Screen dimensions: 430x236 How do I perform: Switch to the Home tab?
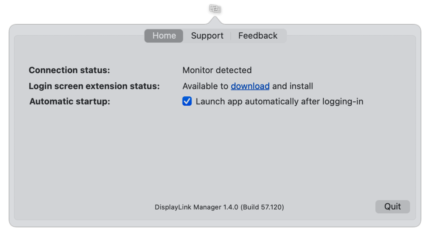click(x=164, y=35)
